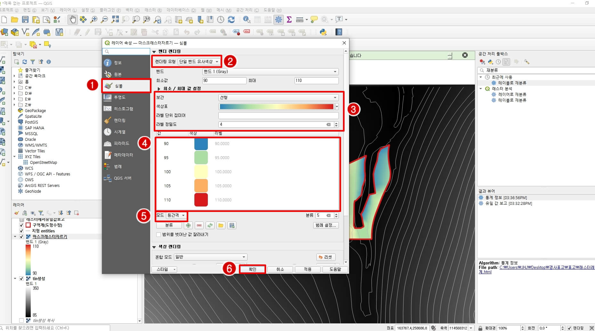Open the 밴드 1 (Gray) band dropdown
The width and height of the screenshot is (595, 331).
click(270, 71)
